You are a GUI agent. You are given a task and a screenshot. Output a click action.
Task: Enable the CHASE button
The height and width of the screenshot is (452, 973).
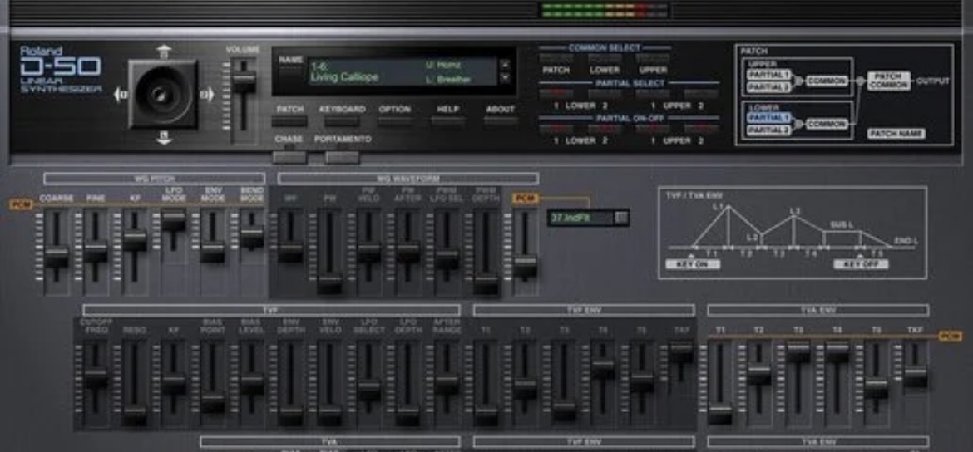tap(289, 157)
